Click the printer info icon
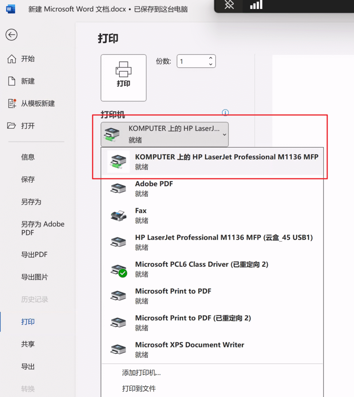The width and height of the screenshot is (354, 397). coord(225,113)
